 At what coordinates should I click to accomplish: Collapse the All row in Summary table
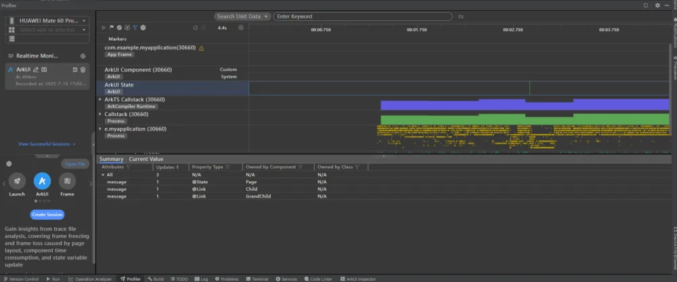click(103, 175)
